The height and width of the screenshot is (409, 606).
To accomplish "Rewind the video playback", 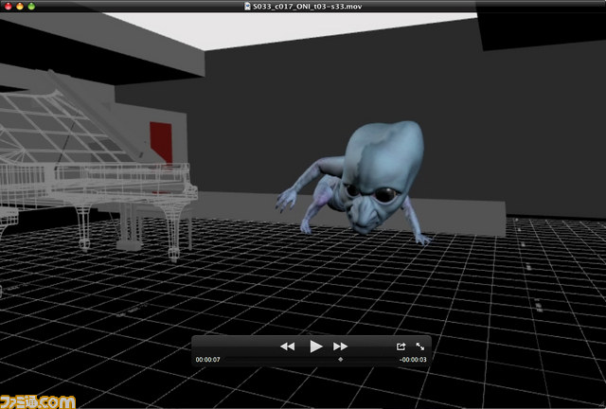I will pos(287,347).
